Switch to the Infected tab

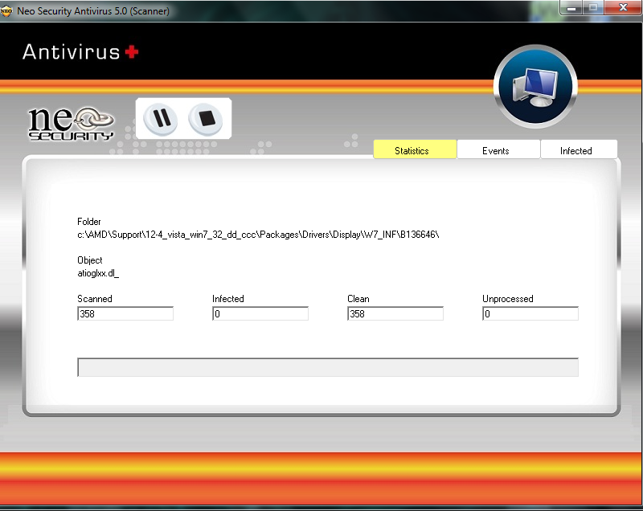click(x=579, y=150)
